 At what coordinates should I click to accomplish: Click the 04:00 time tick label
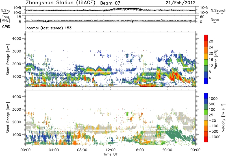click(54, 150)
